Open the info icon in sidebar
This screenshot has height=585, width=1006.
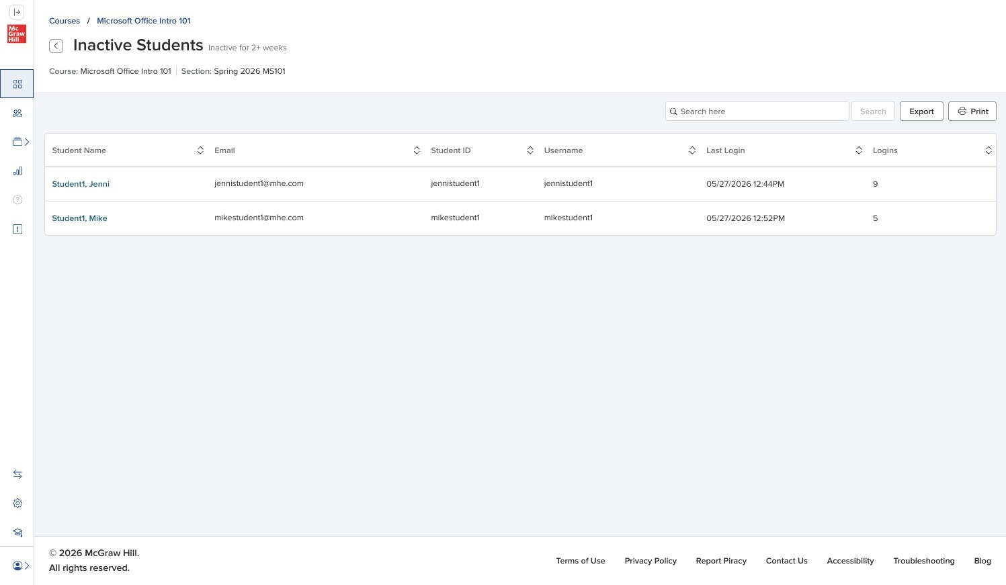(x=17, y=229)
